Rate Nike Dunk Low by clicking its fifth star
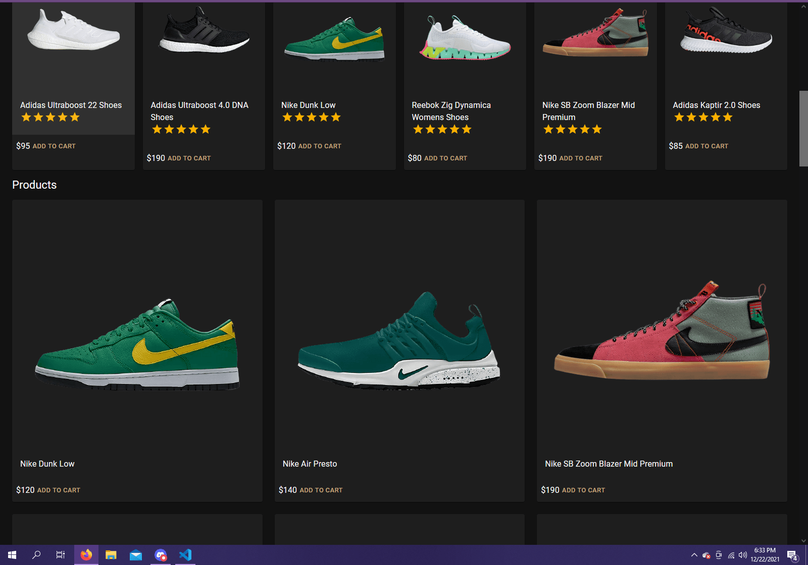The width and height of the screenshot is (808, 565). tap(336, 117)
